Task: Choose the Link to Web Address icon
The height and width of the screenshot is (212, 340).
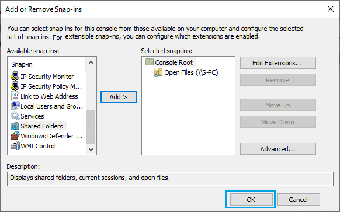Action: click(15, 96)
